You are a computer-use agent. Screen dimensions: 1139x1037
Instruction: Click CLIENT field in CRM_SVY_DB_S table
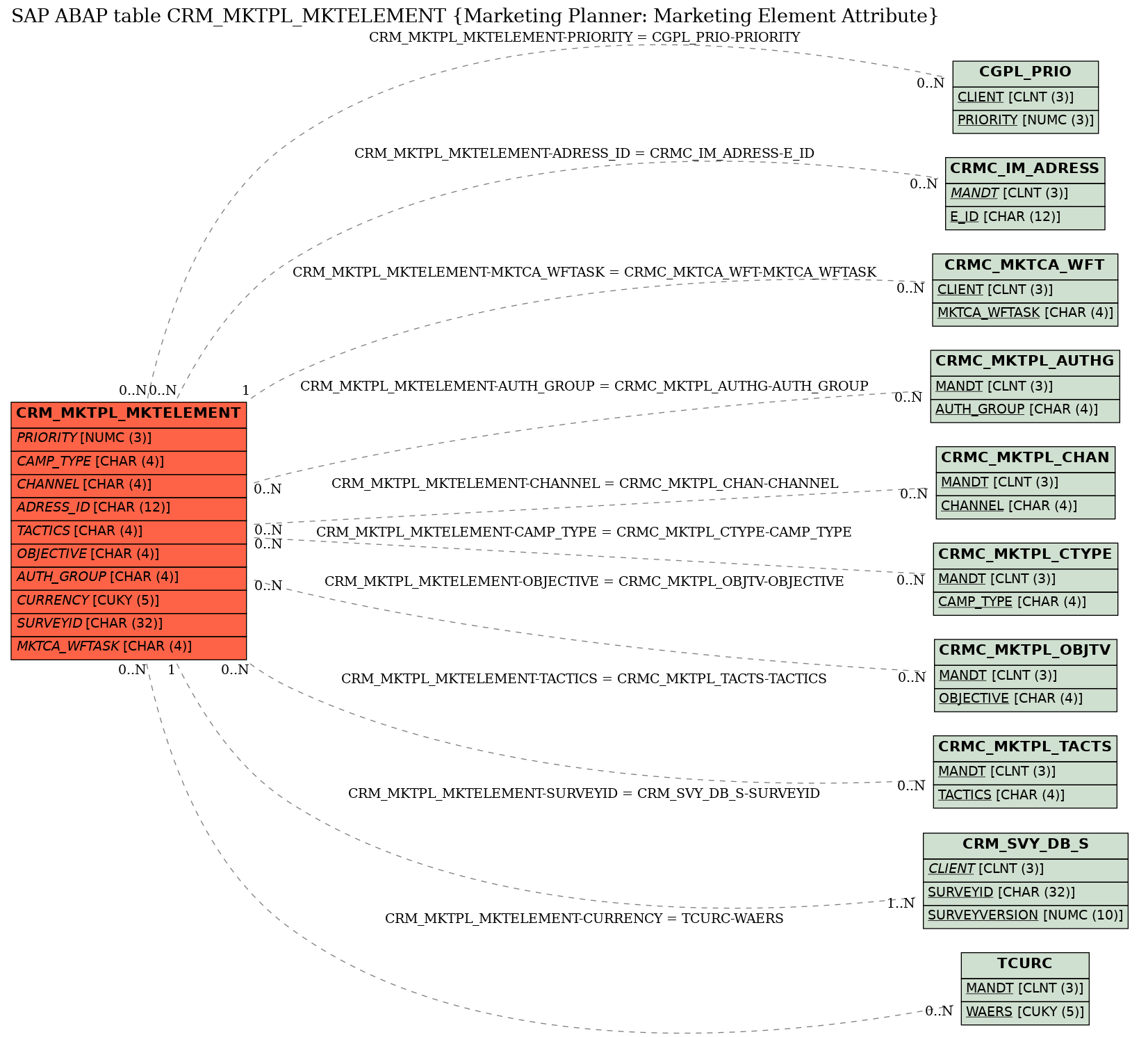(1025, 870)
